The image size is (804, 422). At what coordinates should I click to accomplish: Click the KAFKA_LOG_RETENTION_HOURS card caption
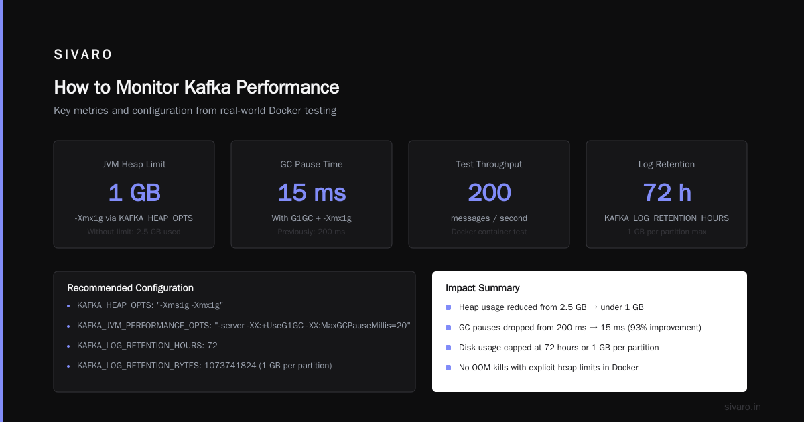(x=667, y=218)
